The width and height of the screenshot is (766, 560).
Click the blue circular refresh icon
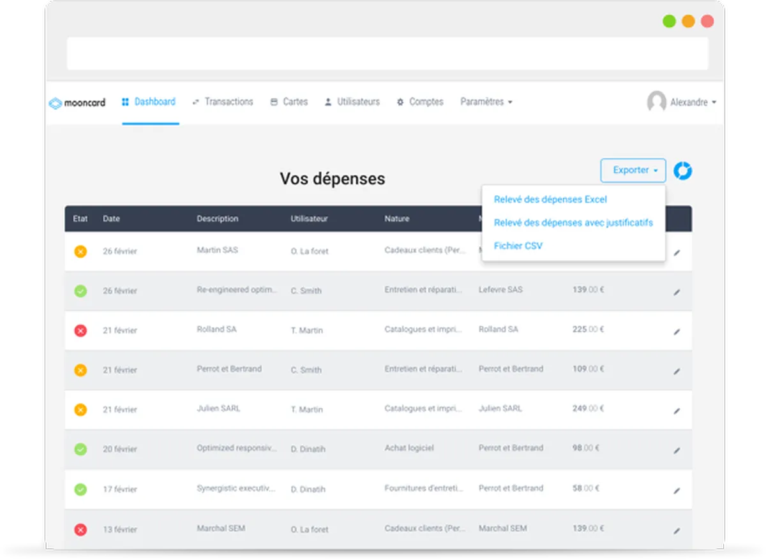(683, 171)
